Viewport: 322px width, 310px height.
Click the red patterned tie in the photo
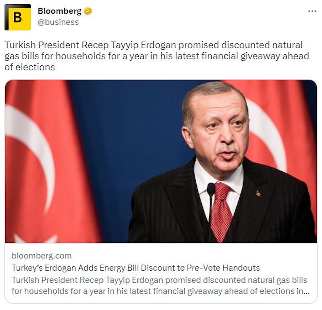click(x=221, y=211)
